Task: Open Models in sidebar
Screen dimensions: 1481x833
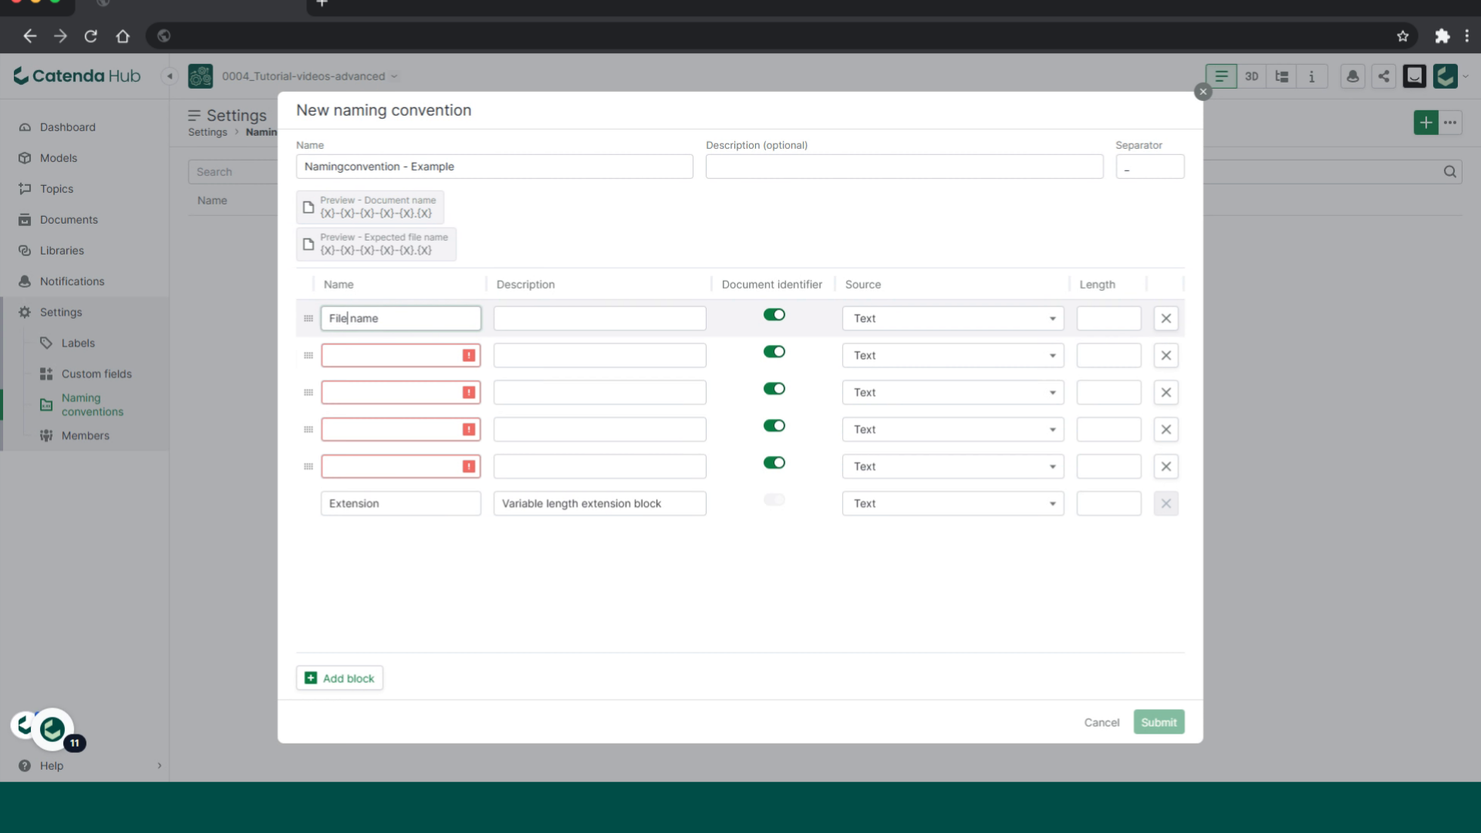Action: pos(59,158)
